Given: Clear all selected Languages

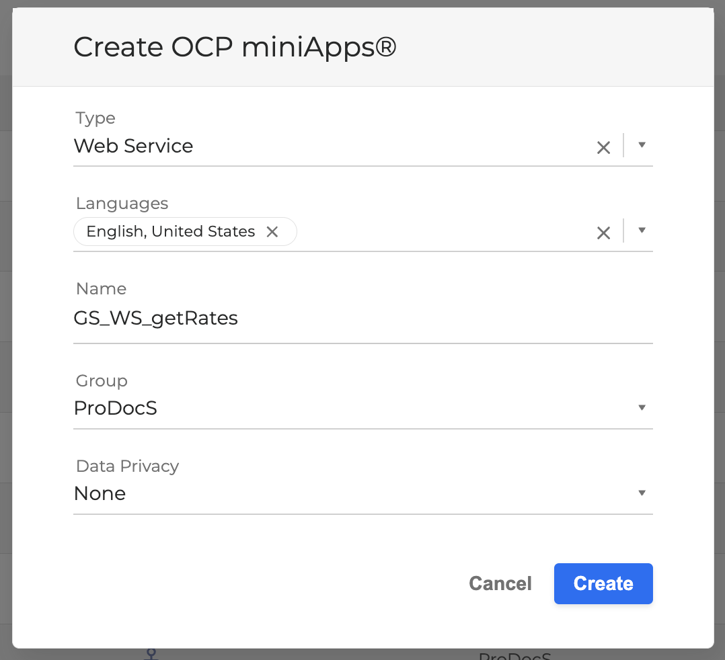Looking at the screenshot, I should click(x=603, y=233).
